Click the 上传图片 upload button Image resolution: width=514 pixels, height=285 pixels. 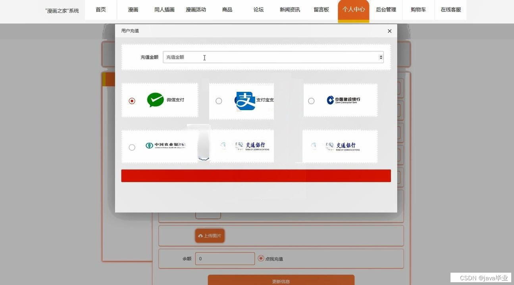coord(210,236)
